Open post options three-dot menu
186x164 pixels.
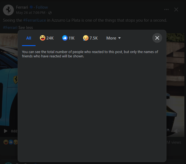(x=166, y=9)
